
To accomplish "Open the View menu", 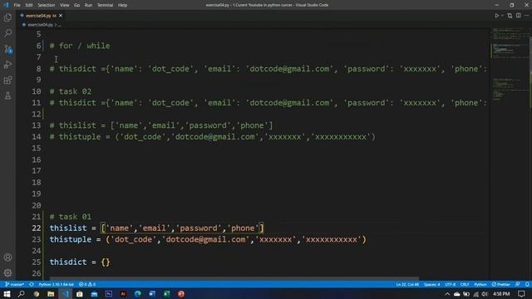I will click(65, 5).
